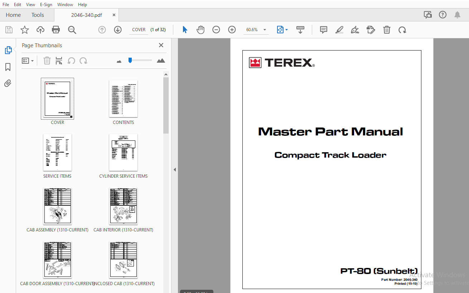Adjust the thumbnail size slider

[130, 60]
